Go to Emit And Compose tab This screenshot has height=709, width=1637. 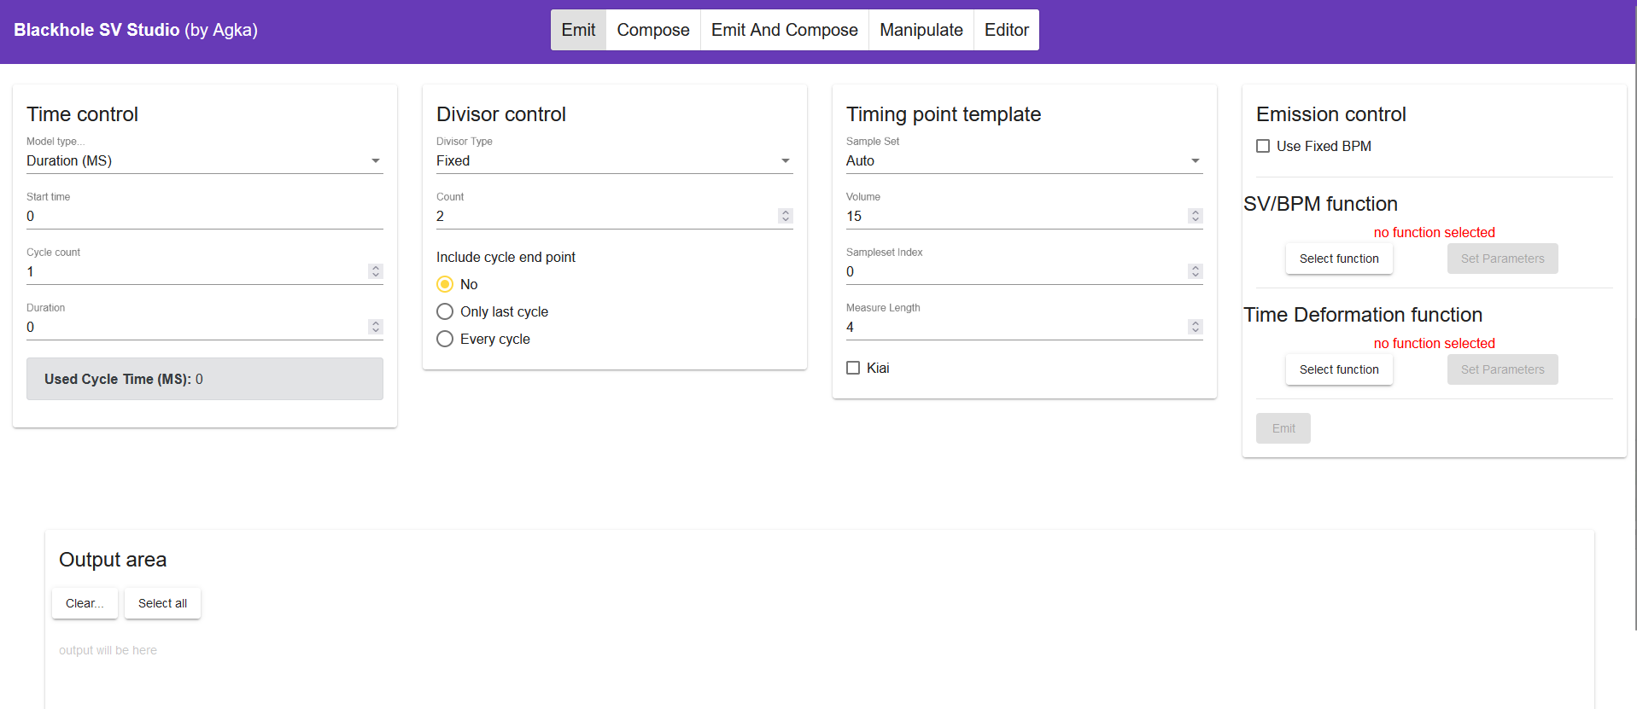784,30
